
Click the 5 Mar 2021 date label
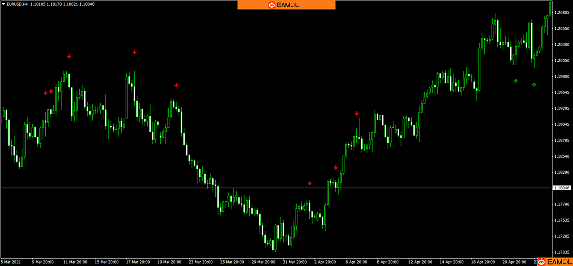pyautogui.click(x=11, y=262)
